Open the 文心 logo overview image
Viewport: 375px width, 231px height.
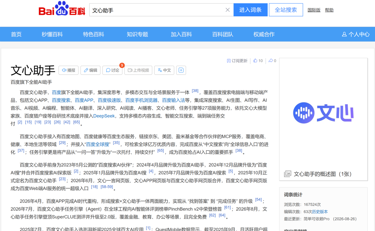pos(323,113)
